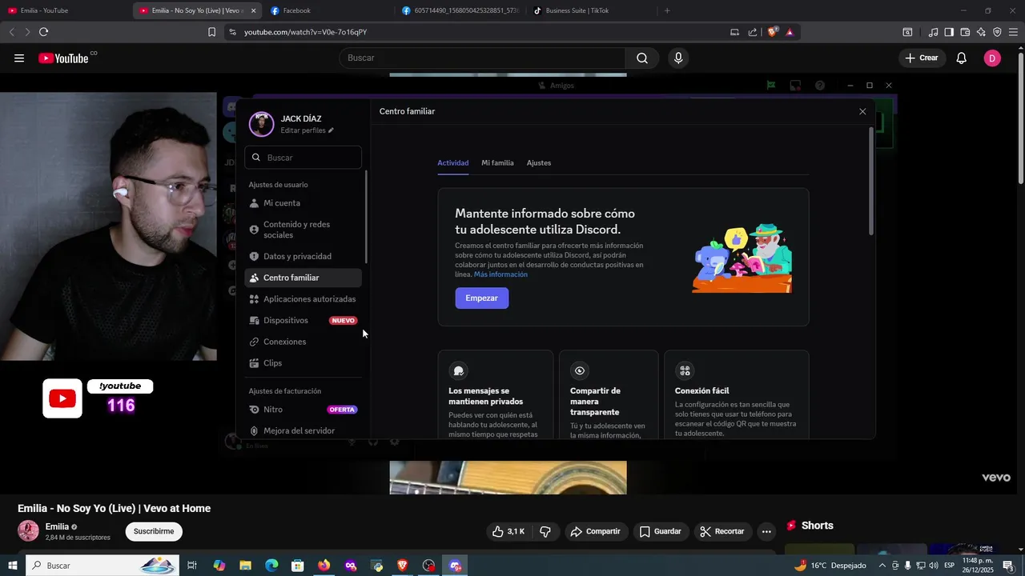
Task: Click the Windows taskbar Buscar box
Action: pyautogui.click(x=102, y=566)
